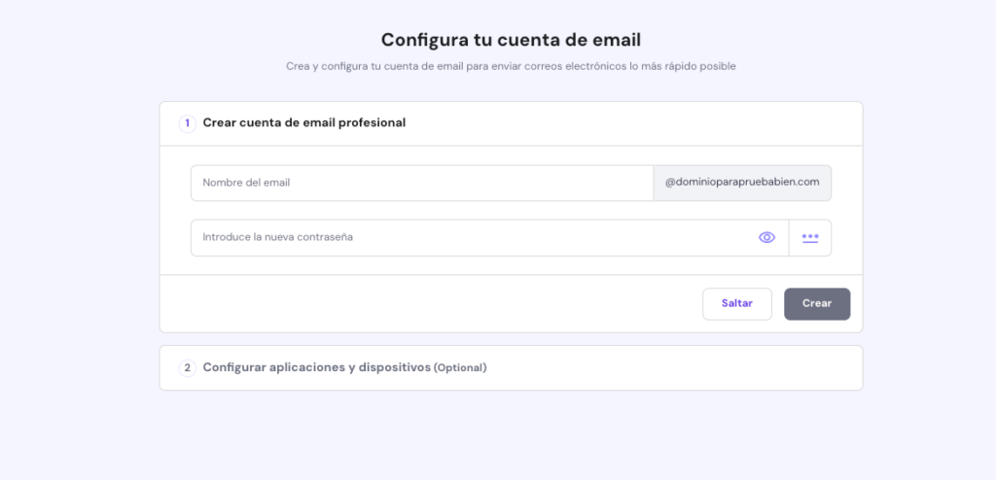Viewport: 996px width, 480px height.
Task: Click blank space right of the "(Optional)" label
Action: coord(671,368)
